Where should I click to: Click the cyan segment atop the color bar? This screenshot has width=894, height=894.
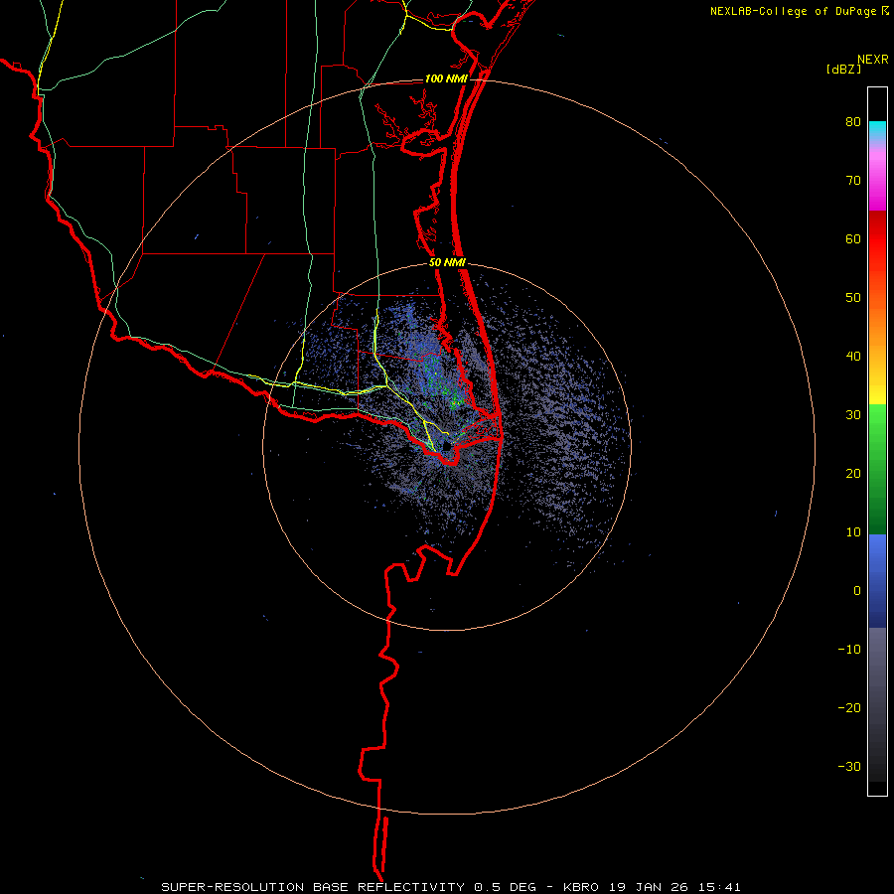point(877,130)
